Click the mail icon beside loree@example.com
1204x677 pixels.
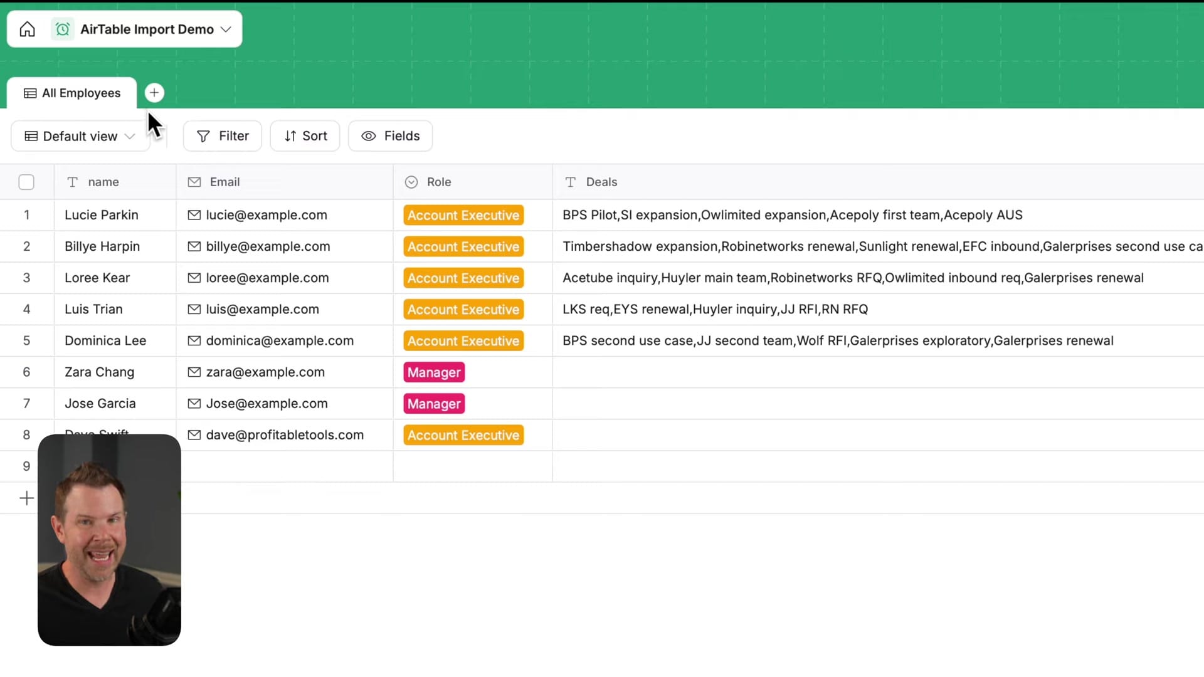click(x=194, y=278)
